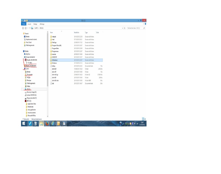Select the Program Files (x86) folder
This screenshot has width=221, height=174.
pyautogui.click(x=57, y=45)
